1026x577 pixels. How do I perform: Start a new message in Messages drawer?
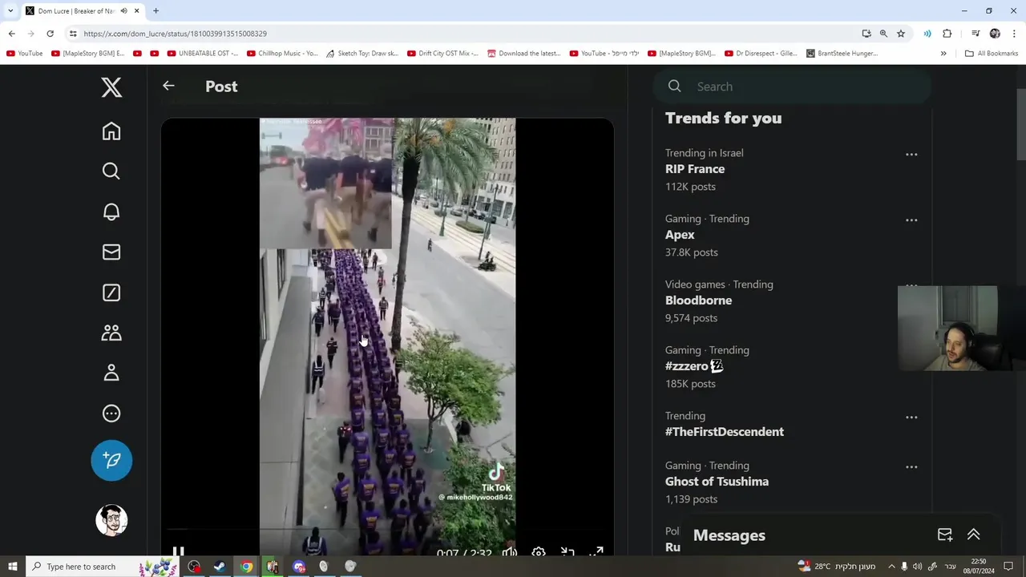pyautogui.click(x=945, y=535)
